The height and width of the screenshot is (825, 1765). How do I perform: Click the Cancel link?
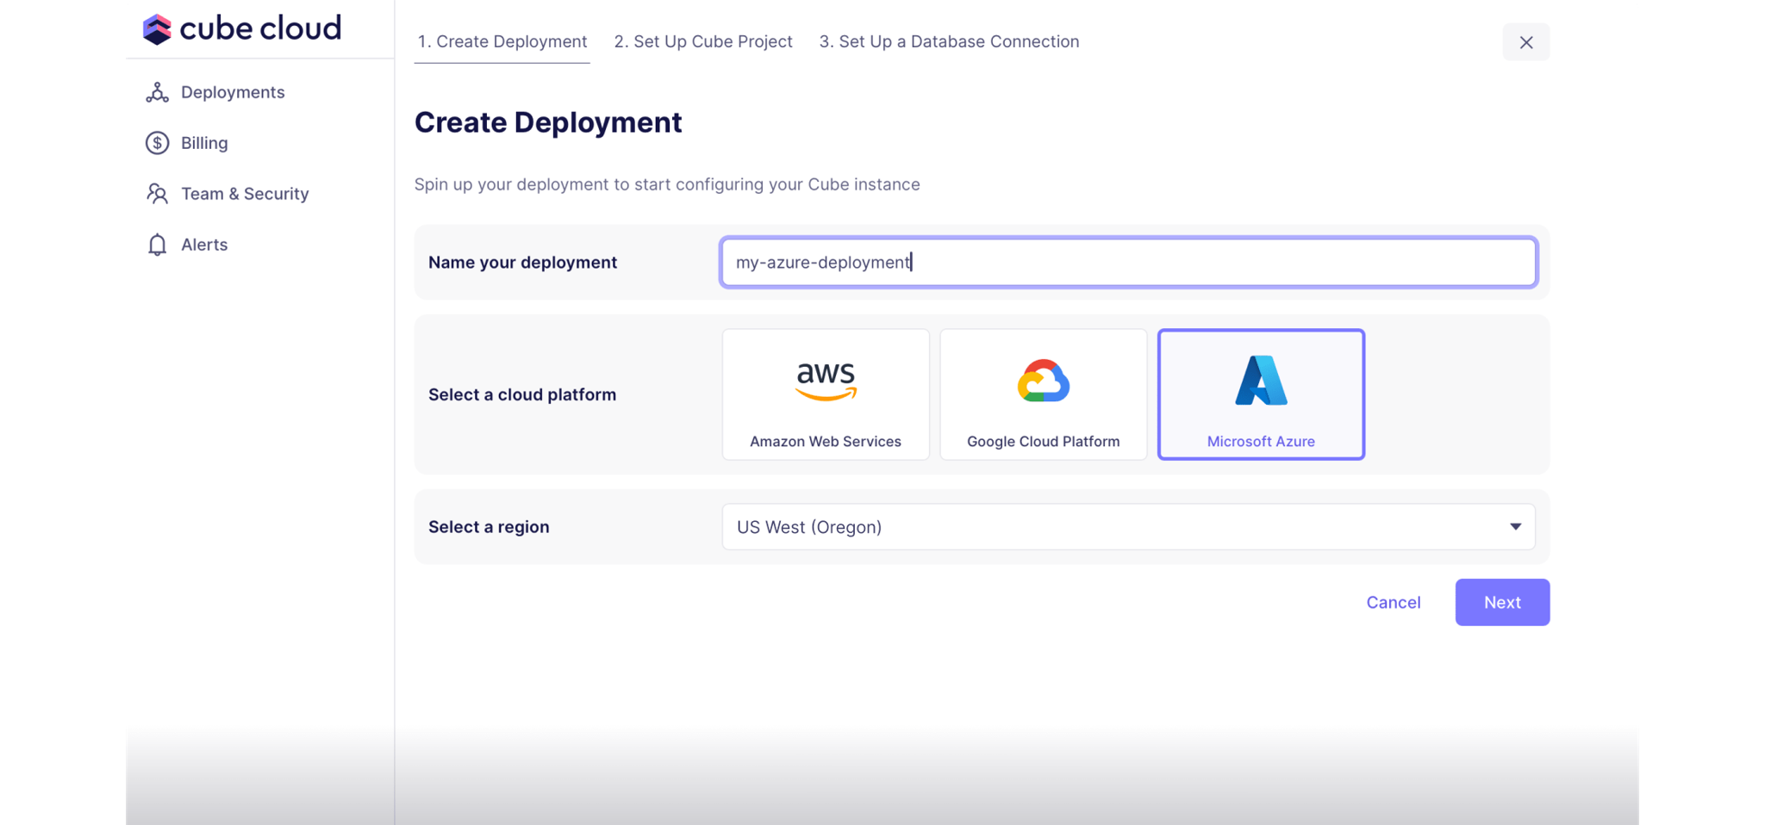[x=1393, y=603]
